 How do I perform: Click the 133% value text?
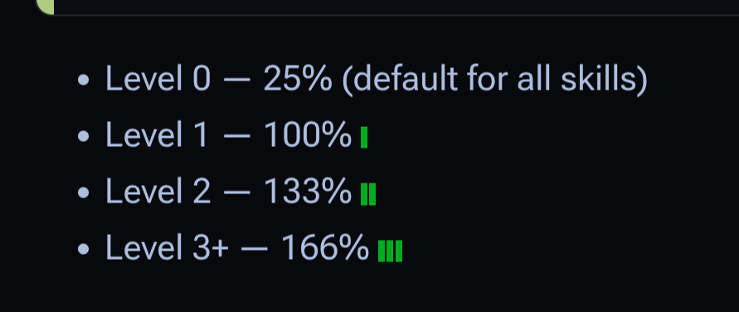point(307,192)
